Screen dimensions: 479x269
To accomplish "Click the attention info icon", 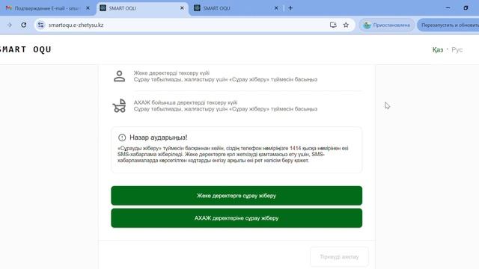I will pos(122,137).
